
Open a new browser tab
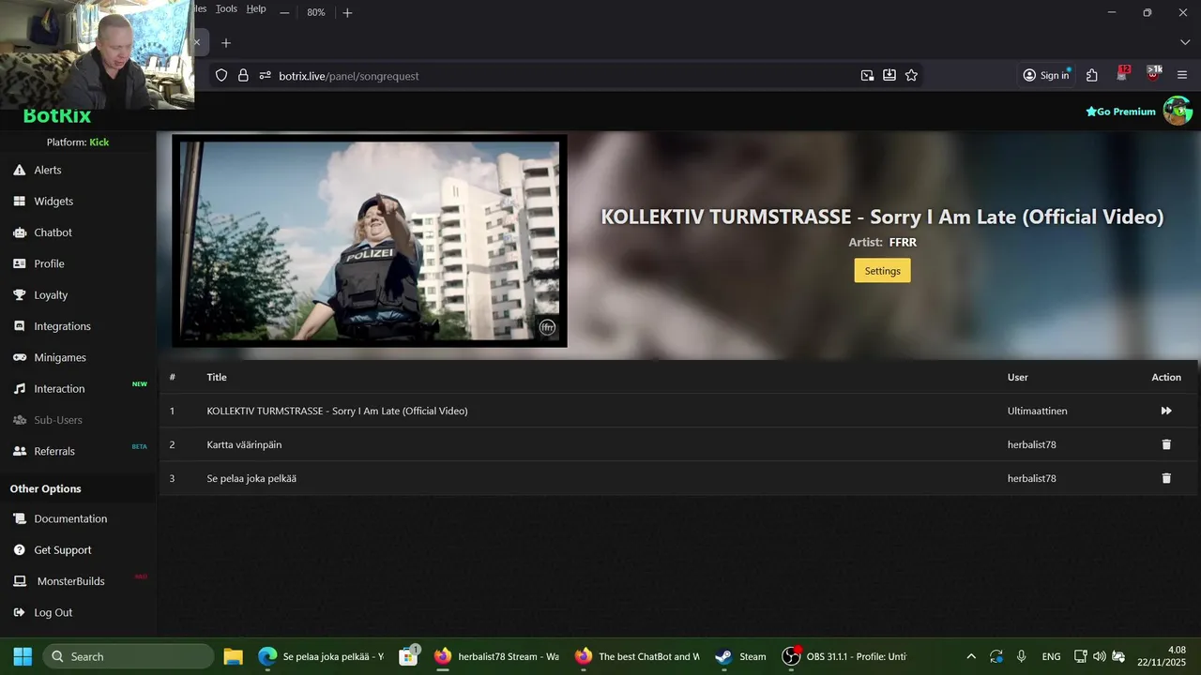pos(226,43)
